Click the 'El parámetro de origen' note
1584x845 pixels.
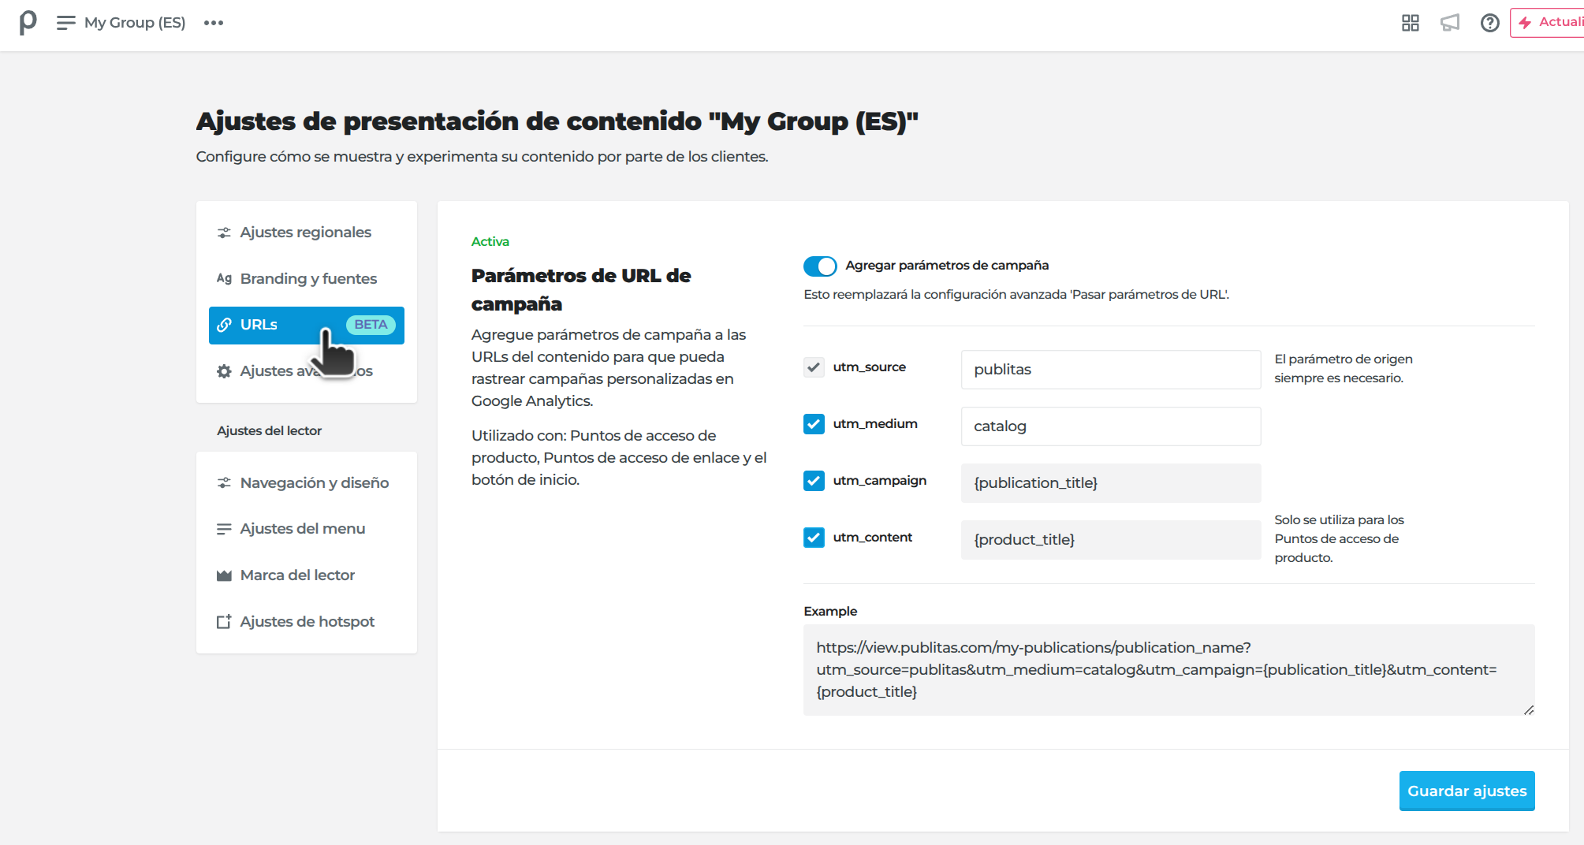[x=1344, y=369]
